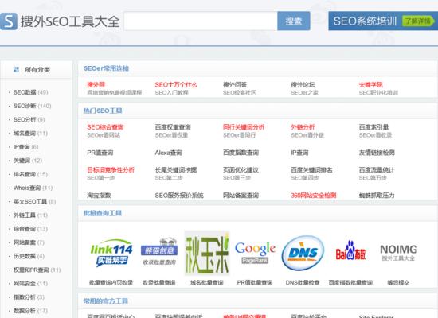Open the 百度关键词排名 tool

click(x=311, y=169)
